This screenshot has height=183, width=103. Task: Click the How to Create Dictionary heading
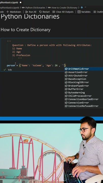(26, 30)
